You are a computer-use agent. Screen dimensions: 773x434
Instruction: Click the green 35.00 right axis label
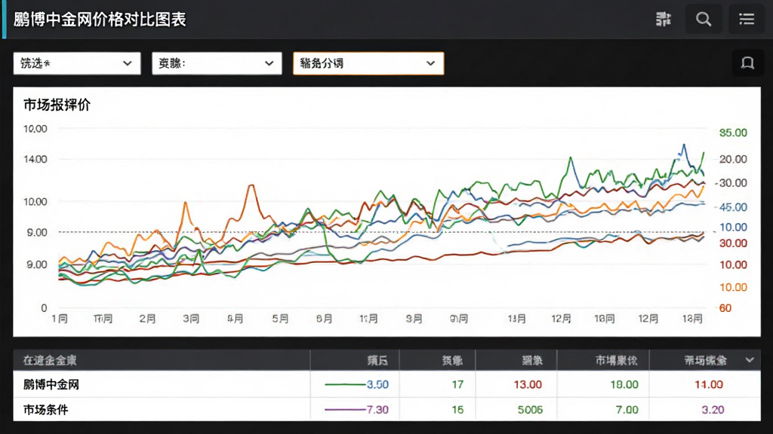733,133
